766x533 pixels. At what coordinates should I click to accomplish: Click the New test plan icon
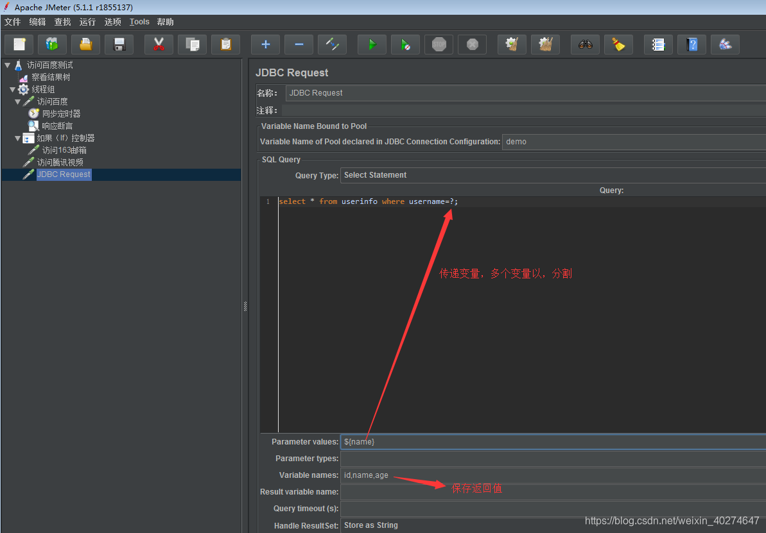(x=19, y=44)
